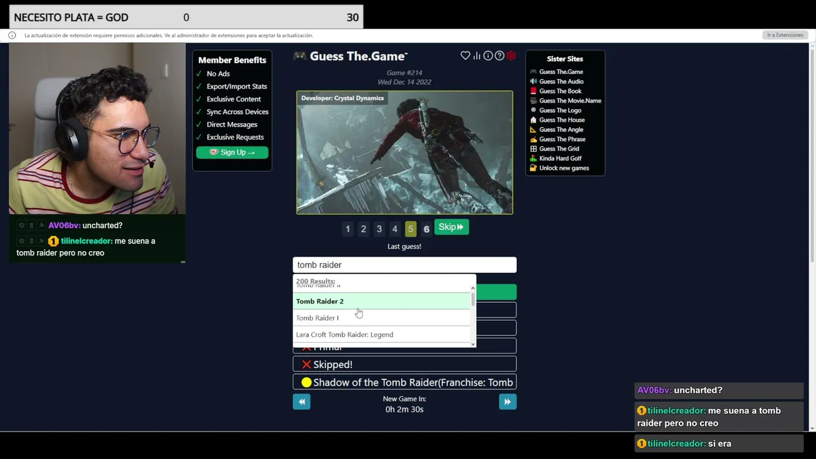
Task: Click the 'Skipped!' guess row
Action: [405, 364]
